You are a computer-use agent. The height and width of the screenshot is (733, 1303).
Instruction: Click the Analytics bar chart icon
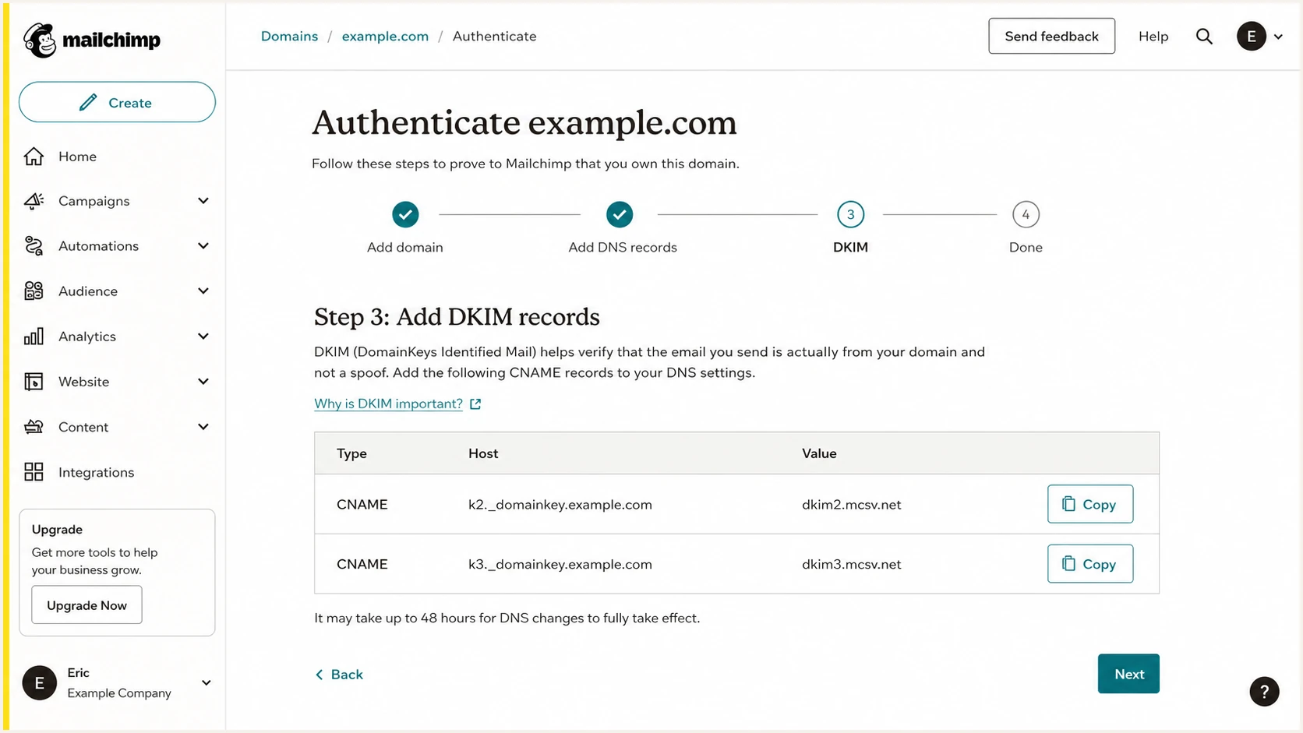click(34, 337)
